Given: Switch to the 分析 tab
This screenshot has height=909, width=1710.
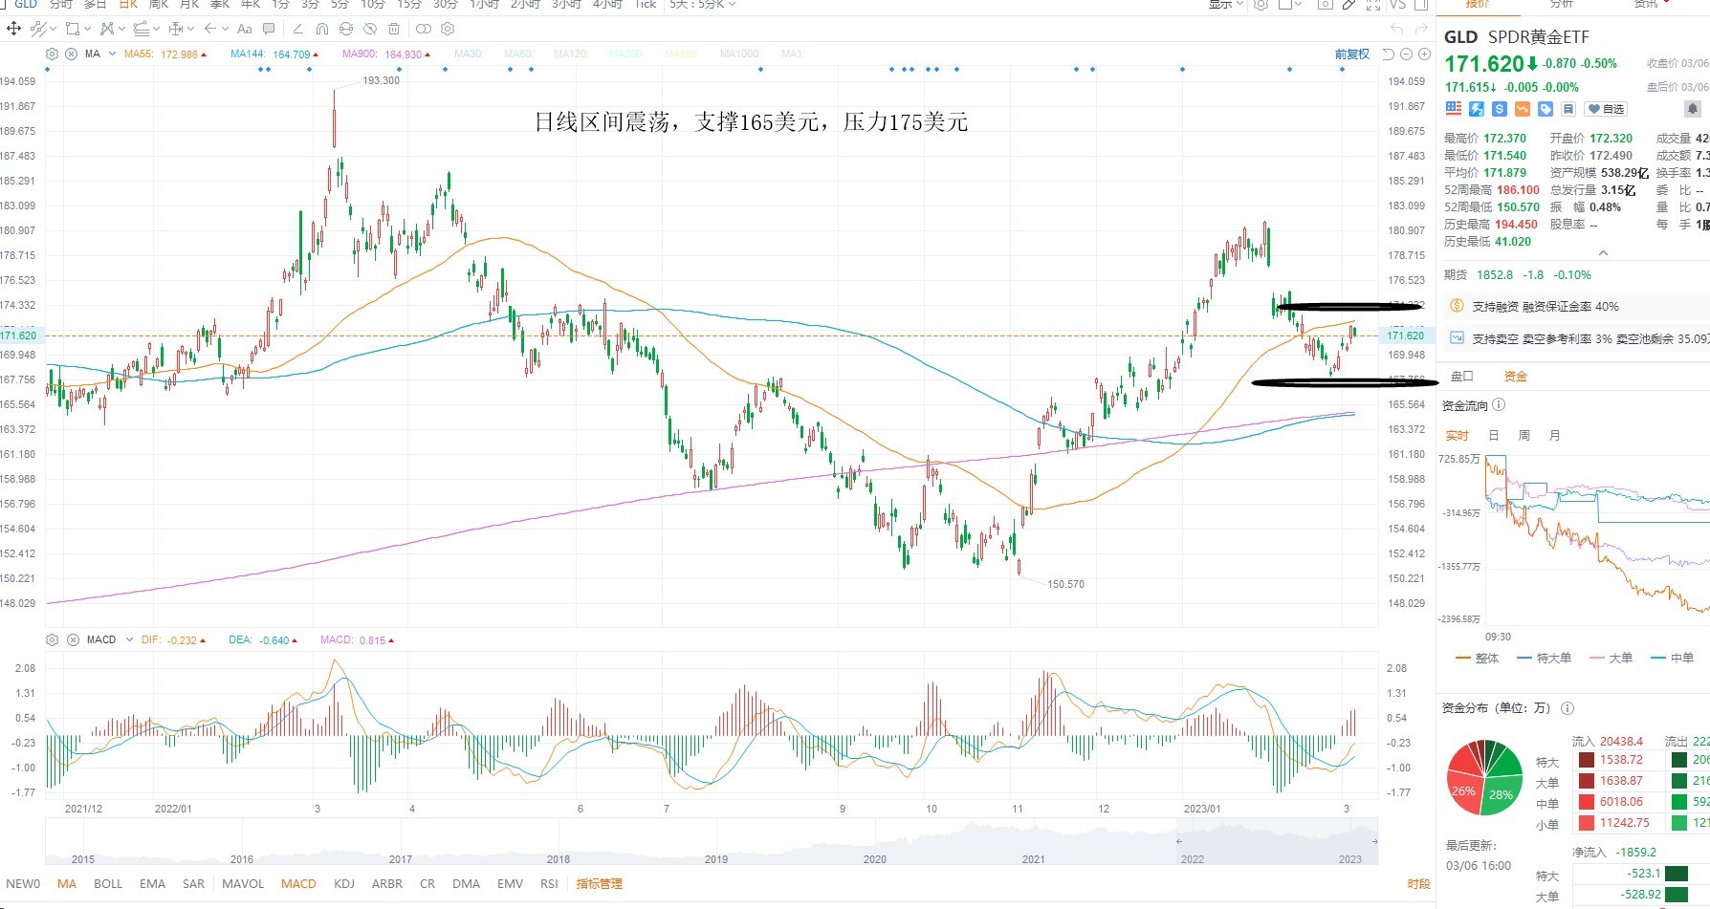Looking at the screenshot, I should click(1562, 4).
